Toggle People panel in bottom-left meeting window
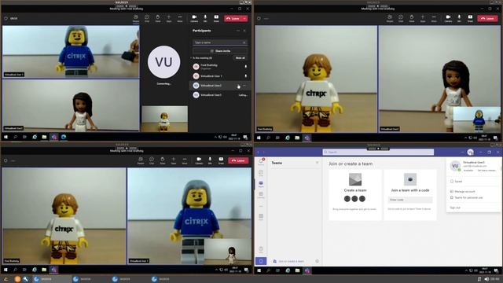 coord(141,160)
